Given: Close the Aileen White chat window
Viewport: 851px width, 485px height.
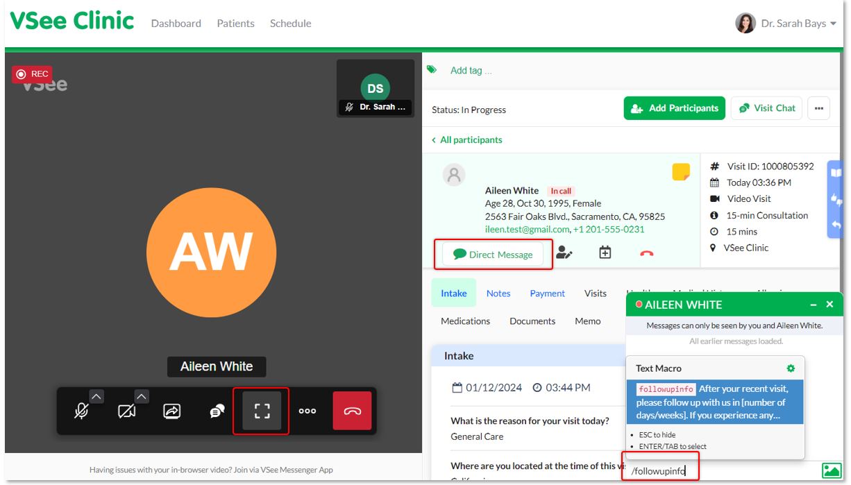Looking at the screenshot, I should click(x=829, y=305).
